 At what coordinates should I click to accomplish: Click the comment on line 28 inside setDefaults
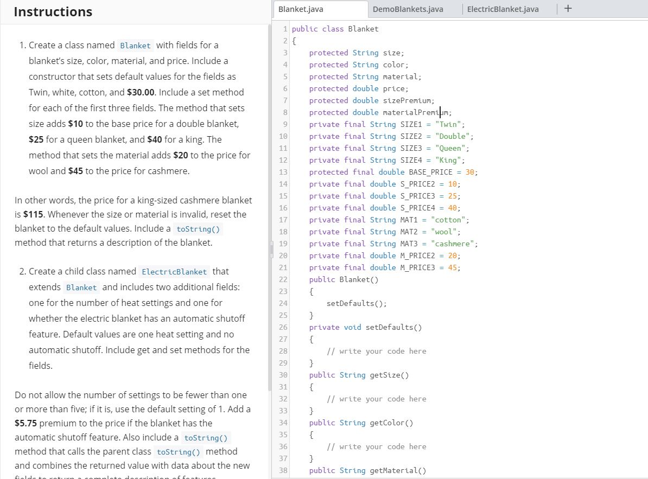376,352
